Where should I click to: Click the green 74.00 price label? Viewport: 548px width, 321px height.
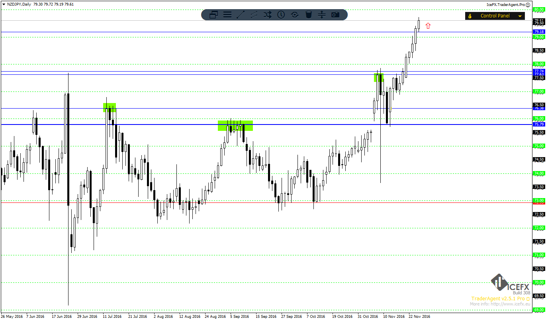(539, 173)
